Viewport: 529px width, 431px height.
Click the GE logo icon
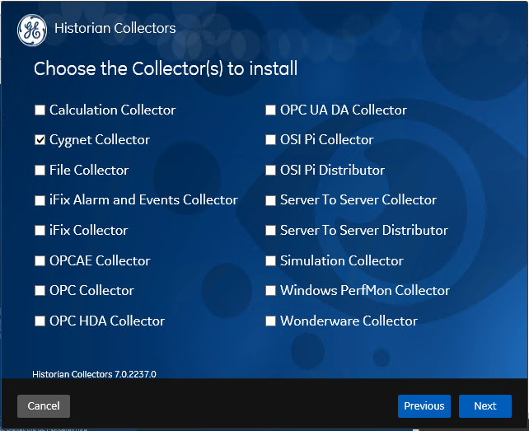(x=32, y=30)
